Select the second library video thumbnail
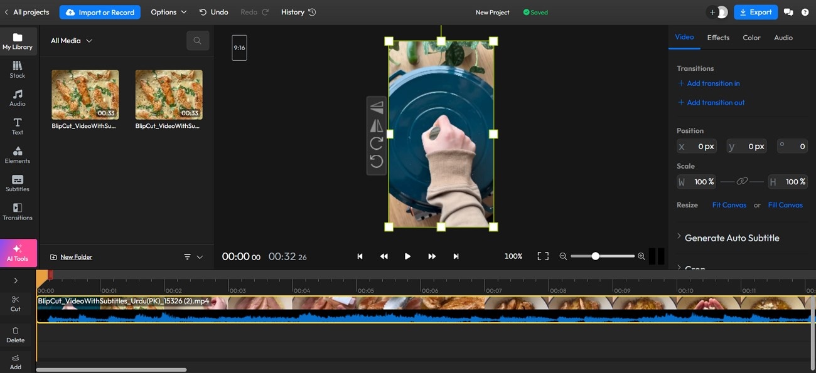The image size is (816, 373). tap(169, 95)
